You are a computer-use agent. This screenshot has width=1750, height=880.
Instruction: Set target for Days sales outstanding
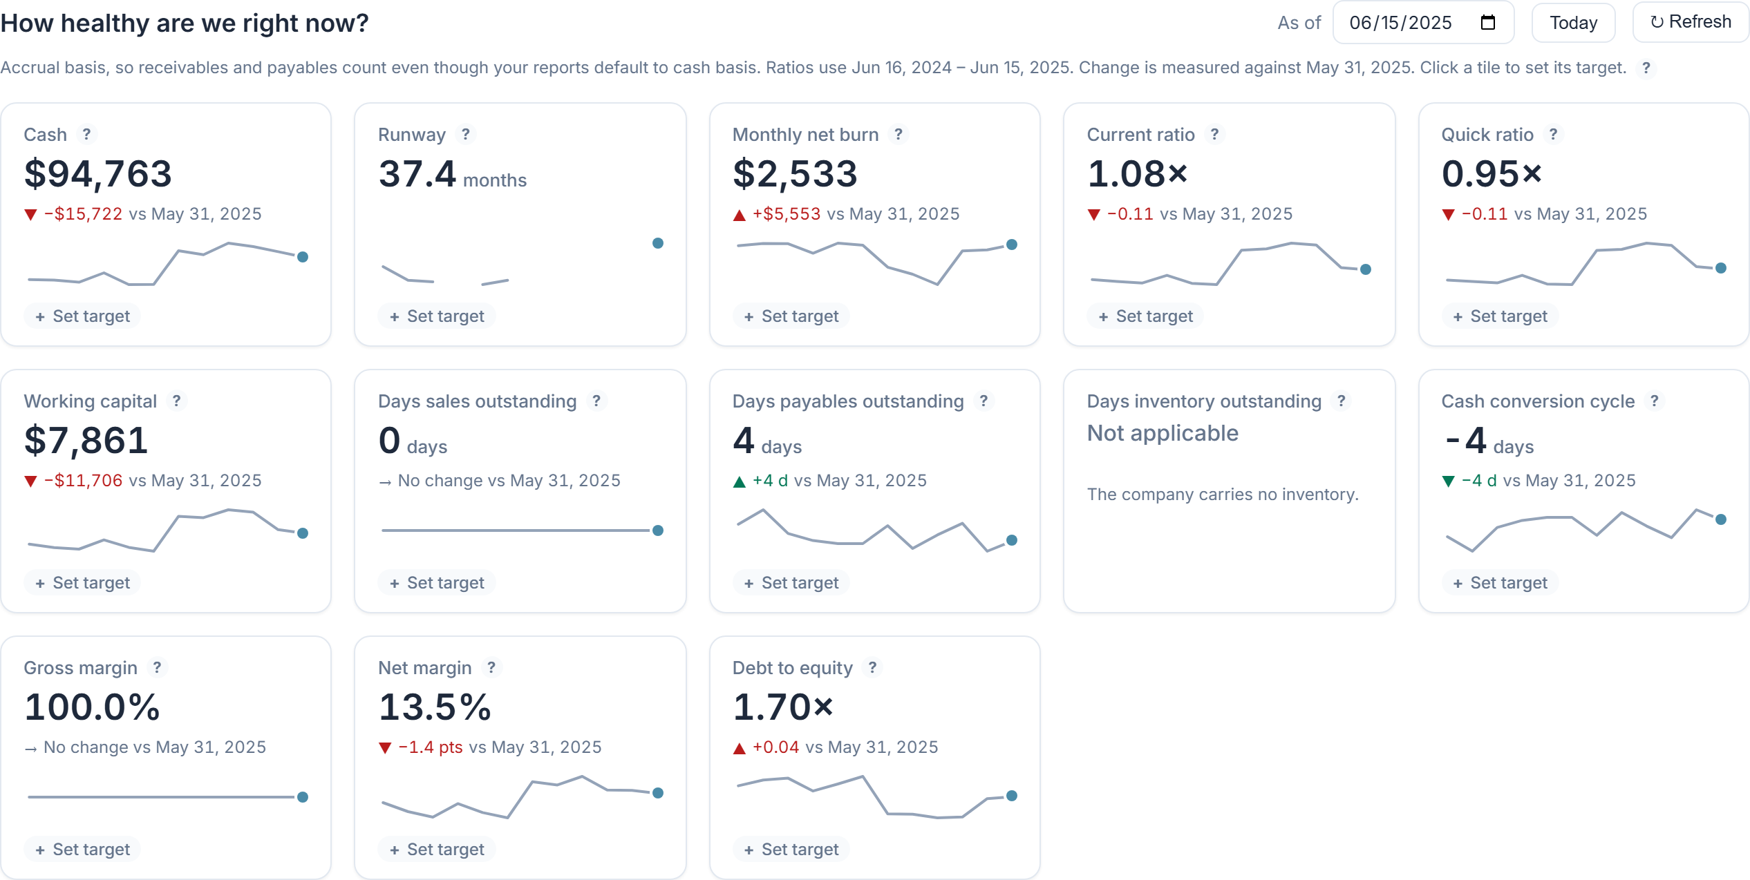click(x=437, y=583)
